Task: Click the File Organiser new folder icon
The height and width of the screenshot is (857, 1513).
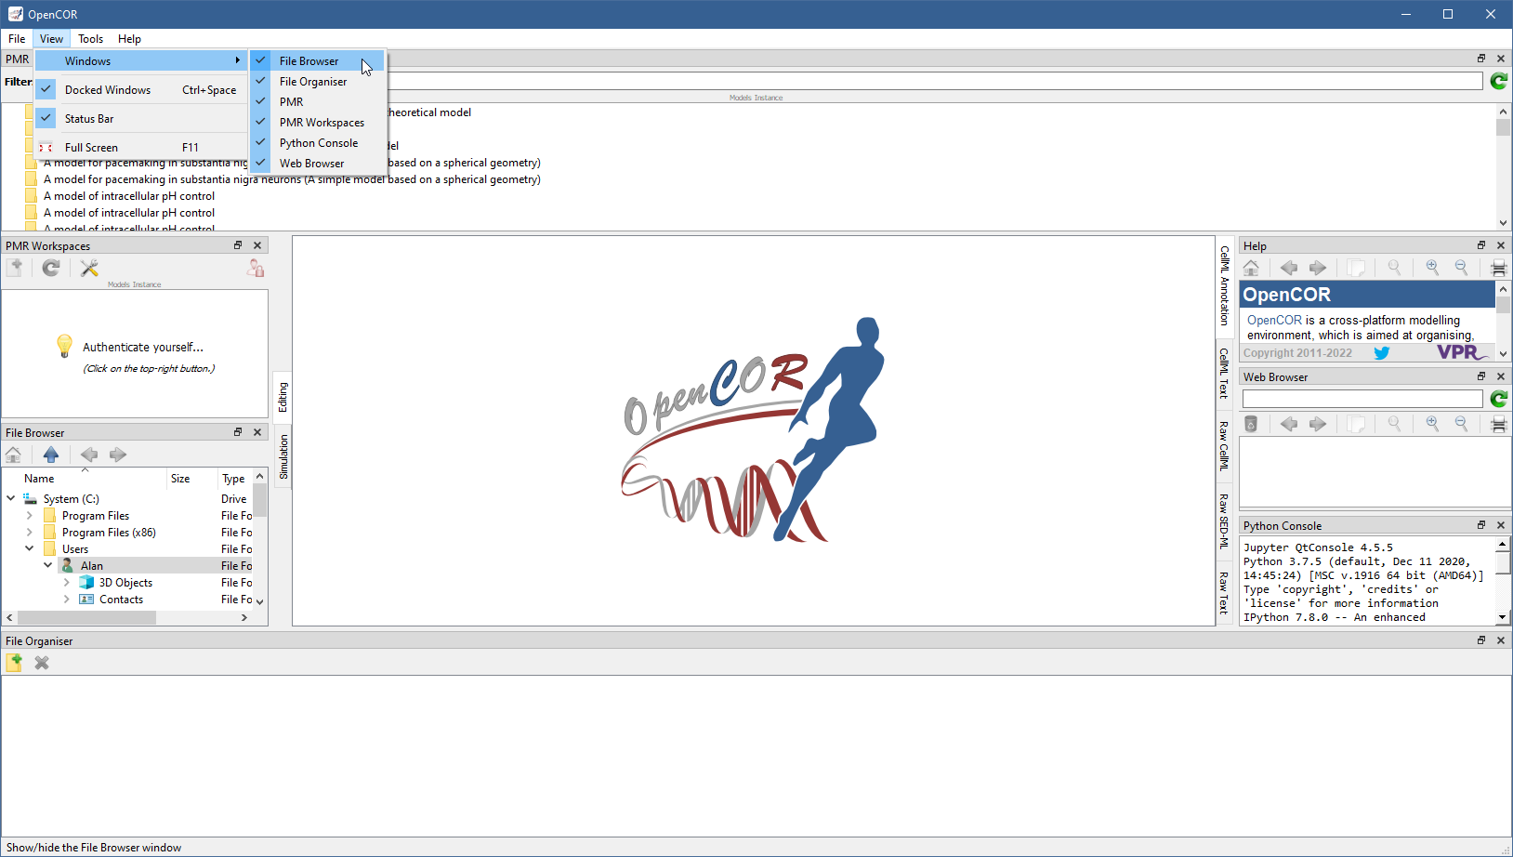Action: [x=15, y=663]
